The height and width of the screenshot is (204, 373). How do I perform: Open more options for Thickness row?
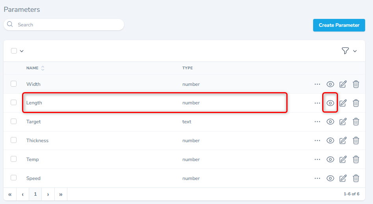(x=317, y=141)
